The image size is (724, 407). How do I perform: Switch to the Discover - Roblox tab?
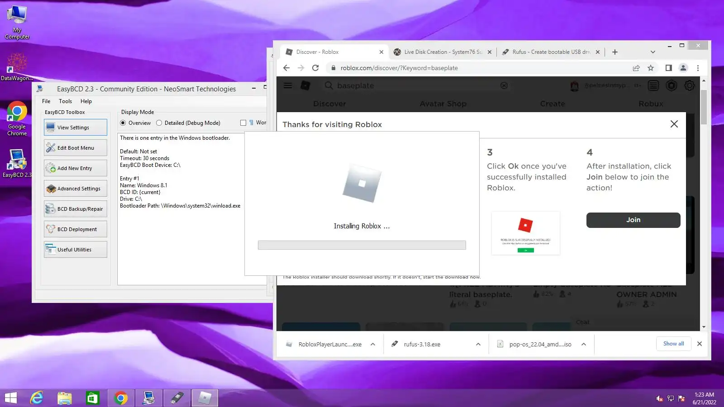[x=334, y=52]
